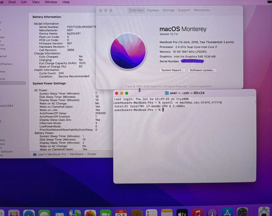
Task: Launch Maps from the Dock
Action: pyautogui.click(x=75, y=213)
